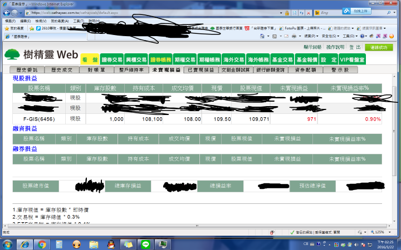Open Google Chrome from the taskbar
The image size is (401, 250).
click(42, 244)
